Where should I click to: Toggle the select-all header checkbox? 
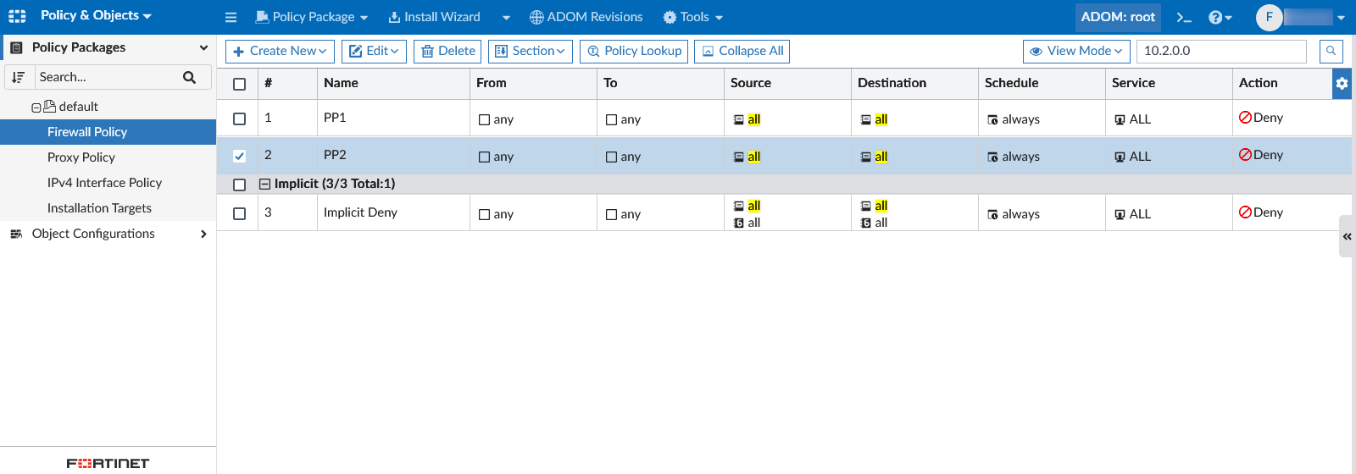(240, 84)
